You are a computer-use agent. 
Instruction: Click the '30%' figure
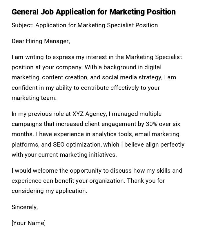[x=151, y=124]
